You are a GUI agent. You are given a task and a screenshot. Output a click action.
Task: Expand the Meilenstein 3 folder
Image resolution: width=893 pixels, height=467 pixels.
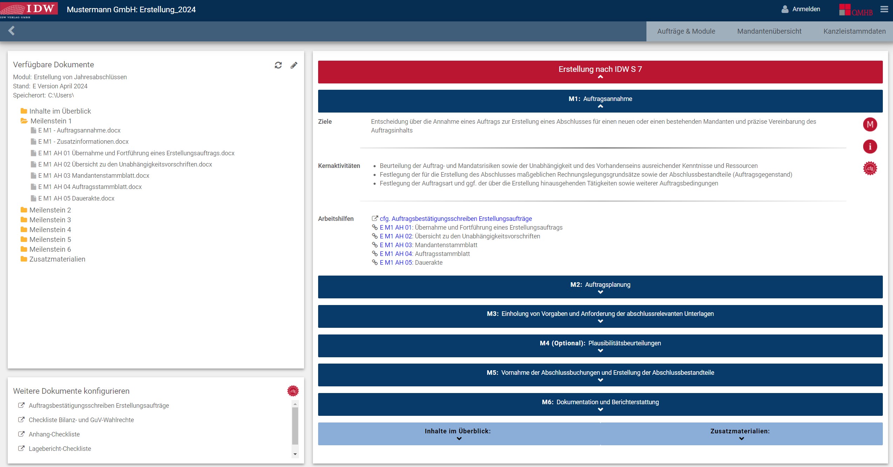pyautogui.click(x=50, y=220)
